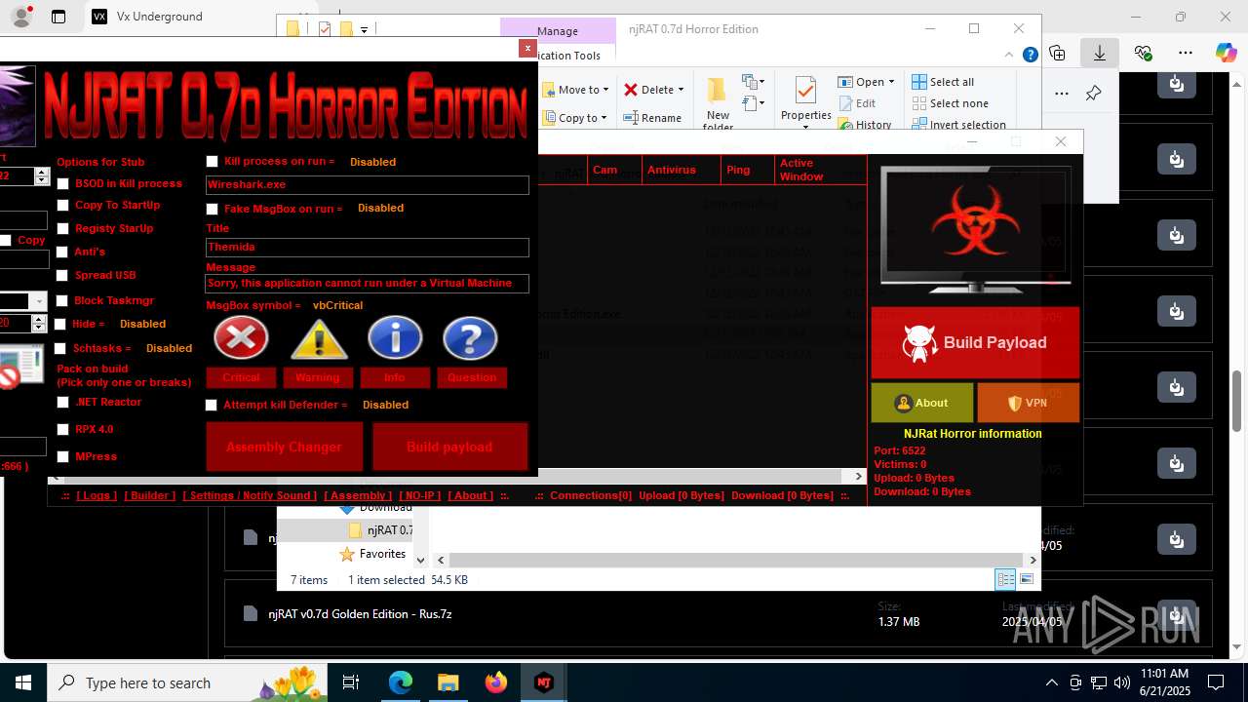The image size is (1248, 702).
Task: Expand the Delete dropdown arrow
Action: (681, 90)
